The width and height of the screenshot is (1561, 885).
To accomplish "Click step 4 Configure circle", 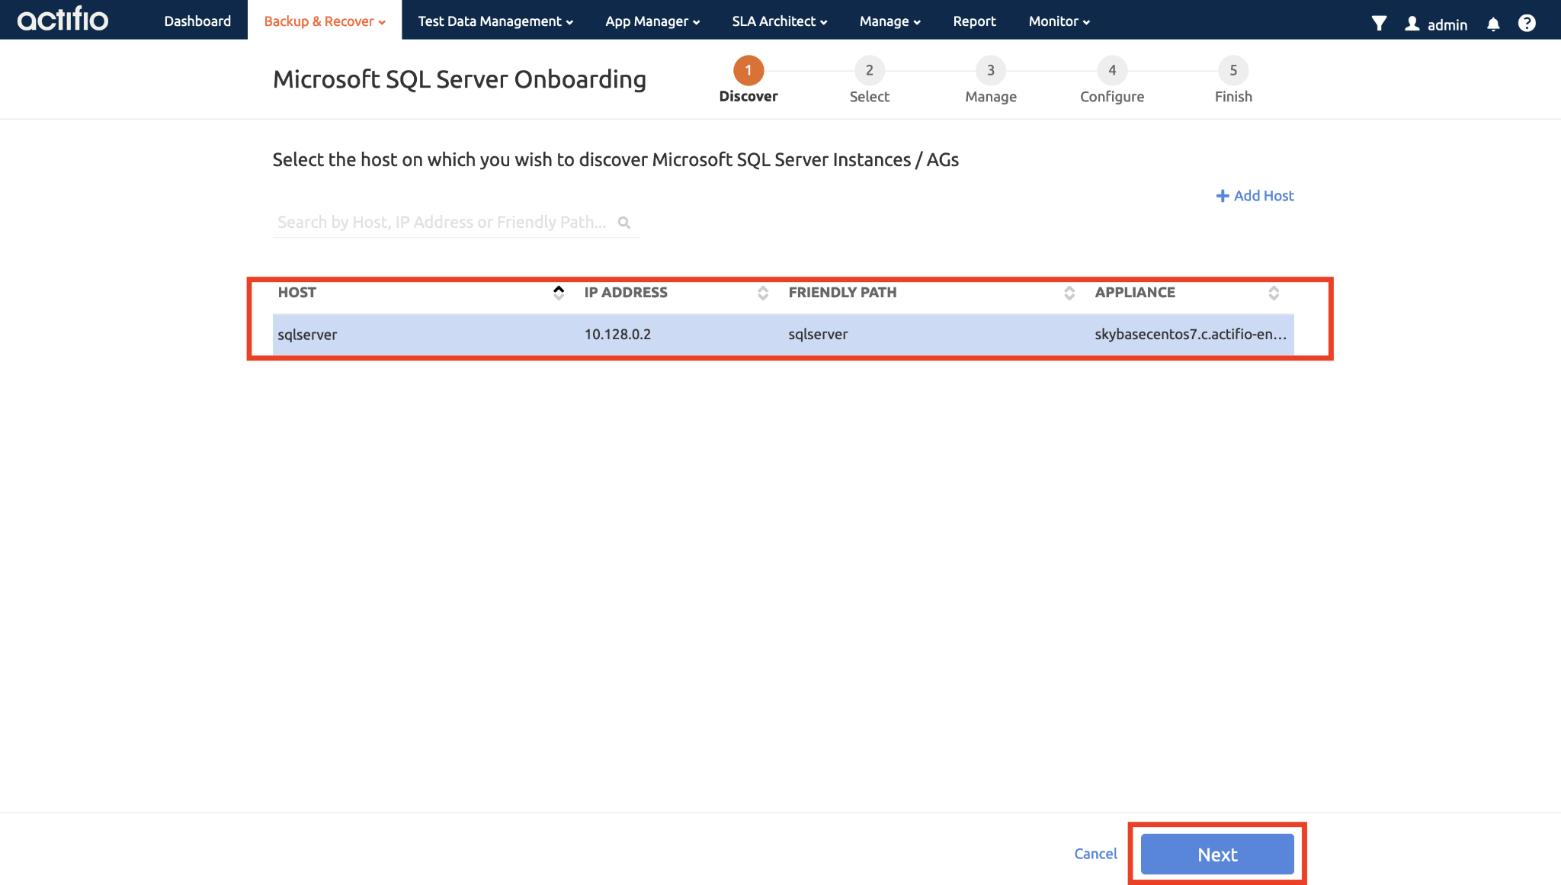I will click(x=1112, y=70).
